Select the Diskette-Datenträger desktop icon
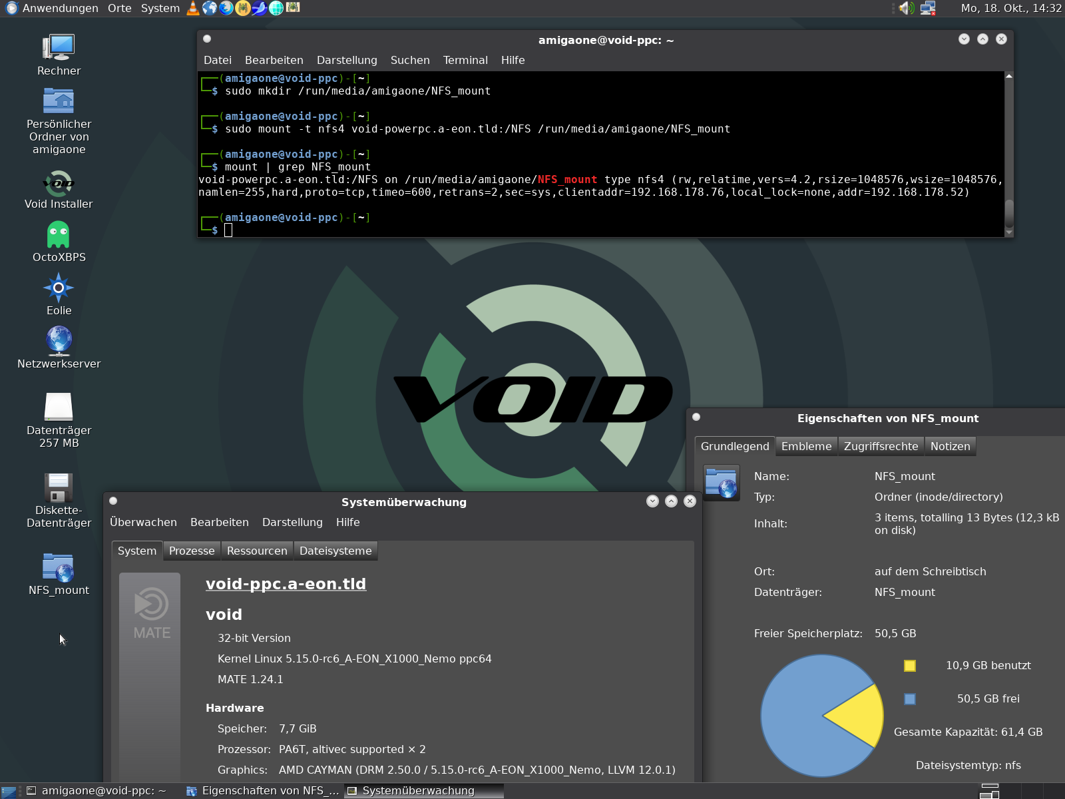This screenshot has height=799, width=1065. point(59,500)
